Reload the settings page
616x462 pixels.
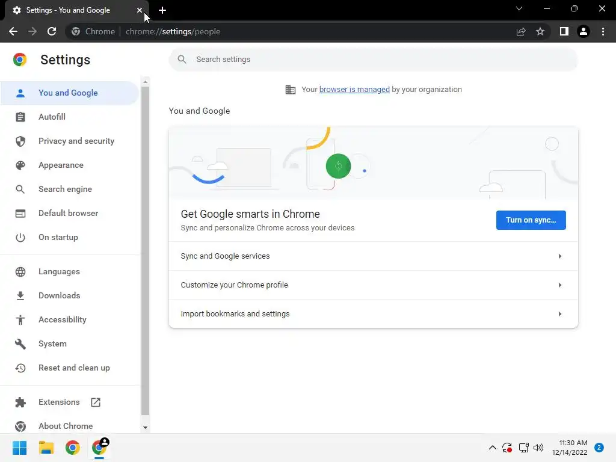(x=52, y=31)
